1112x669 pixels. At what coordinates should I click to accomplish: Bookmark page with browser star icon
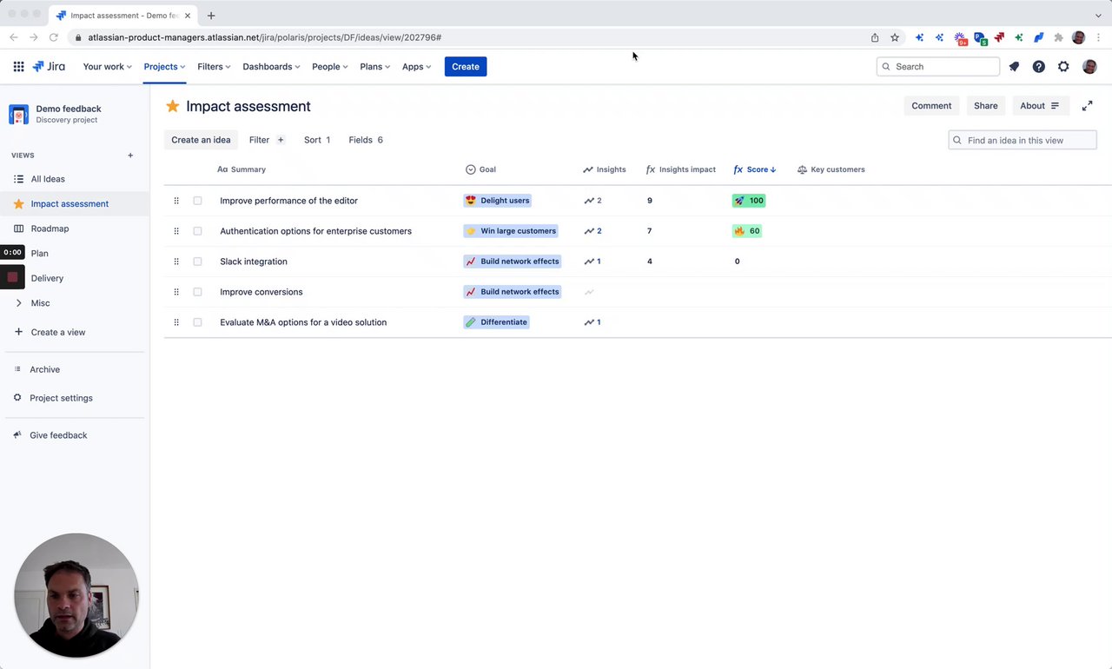895,37
